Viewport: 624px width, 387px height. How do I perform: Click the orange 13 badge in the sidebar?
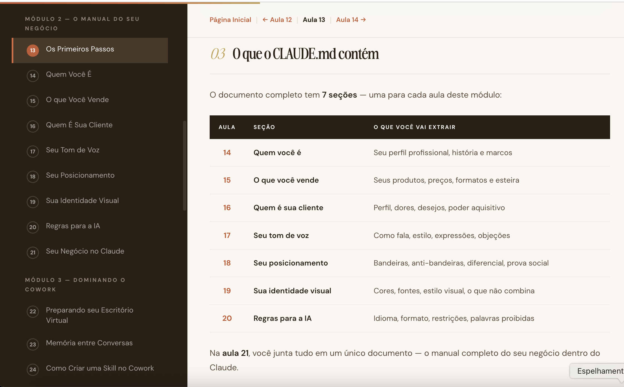[33, 50]
